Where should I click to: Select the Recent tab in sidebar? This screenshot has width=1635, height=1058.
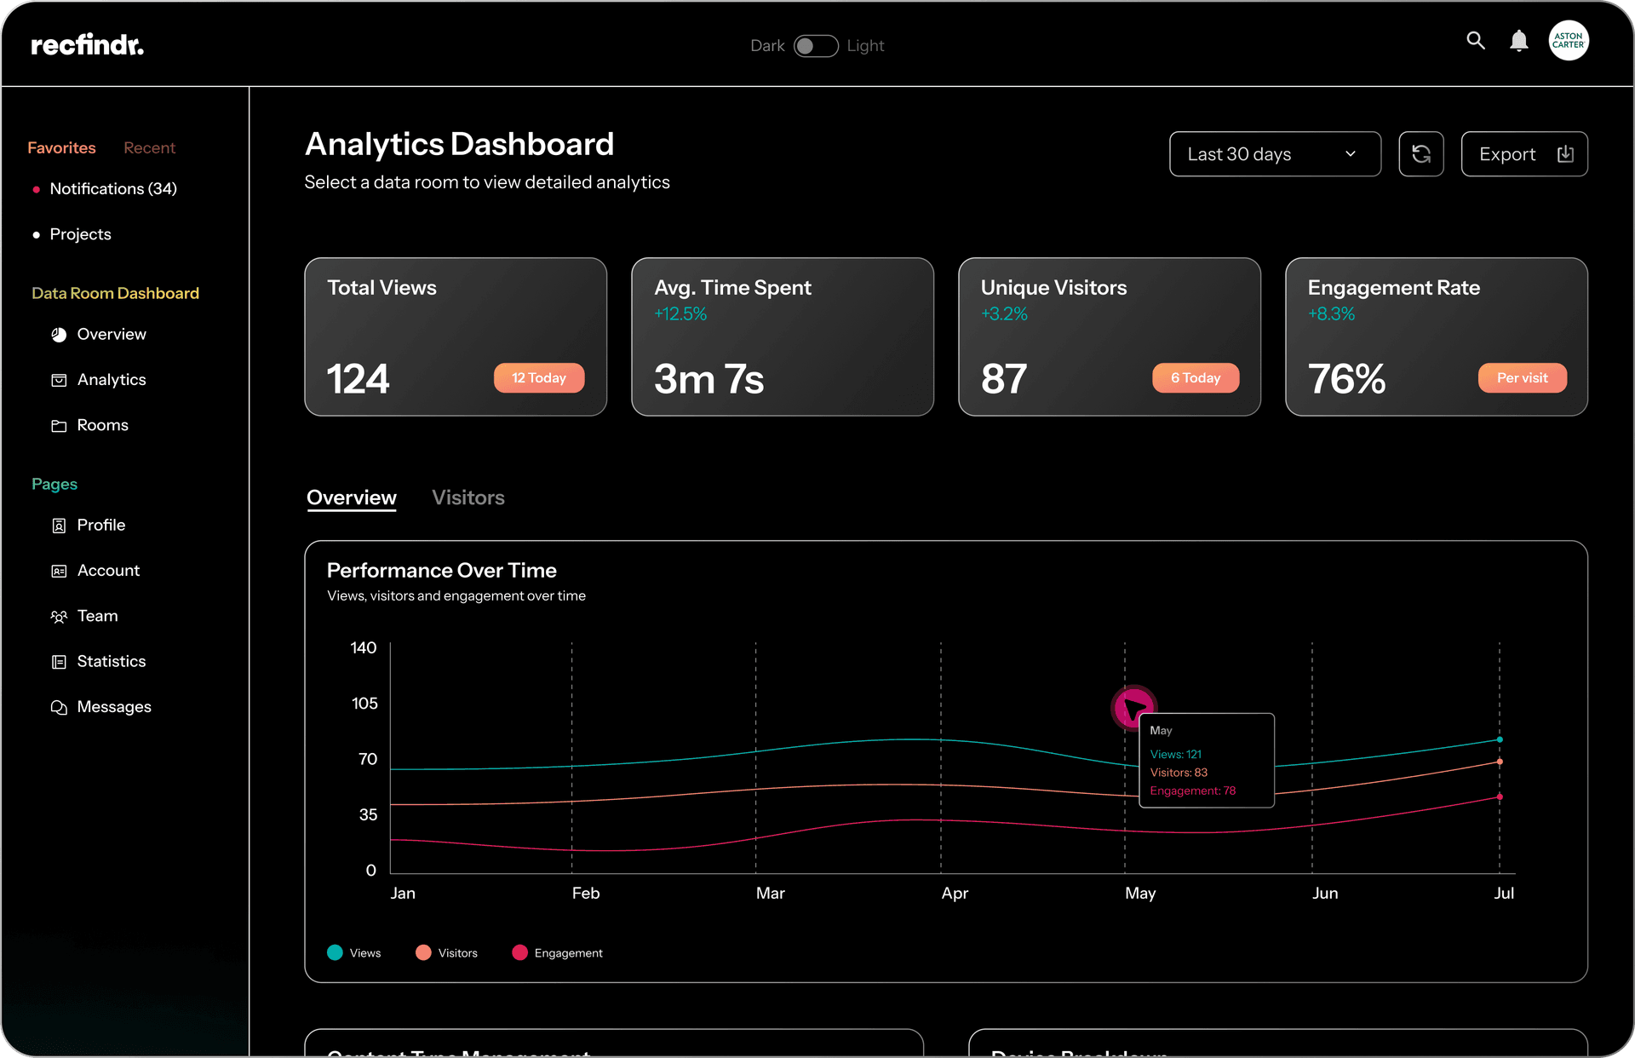[149, 148]
